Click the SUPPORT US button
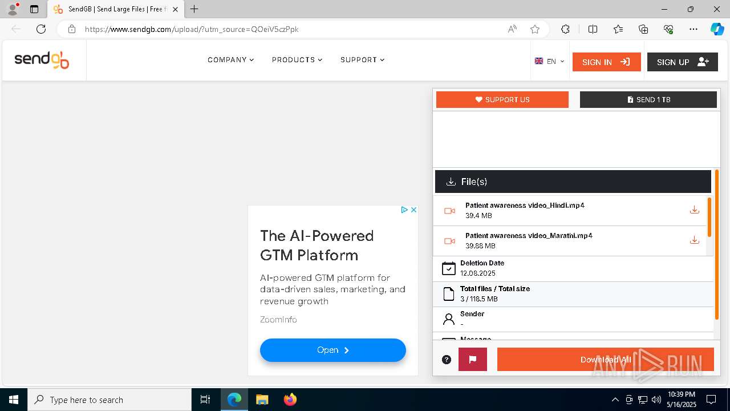730x411 pixels. [x=502, y=99]
